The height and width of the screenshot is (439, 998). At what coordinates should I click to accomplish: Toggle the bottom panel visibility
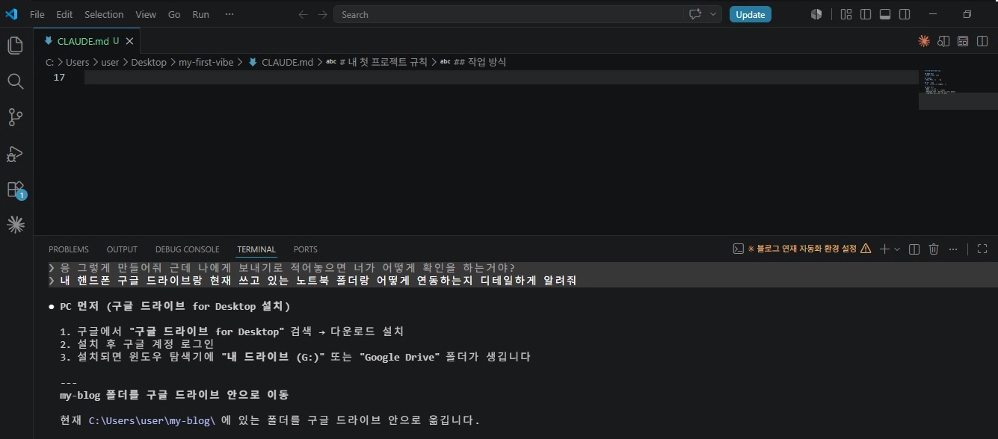point(885,14)
